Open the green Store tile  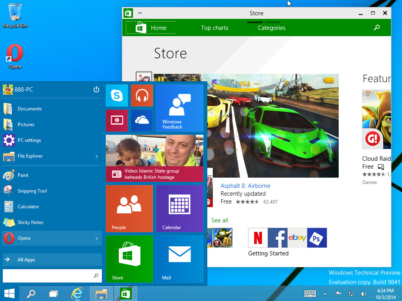pyautogui.click(x=129, y=259)
